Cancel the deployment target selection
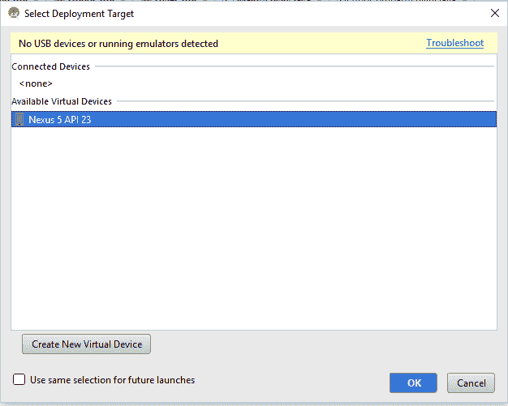Viewport: 508px width, 406px height. (x=471, y=382)
